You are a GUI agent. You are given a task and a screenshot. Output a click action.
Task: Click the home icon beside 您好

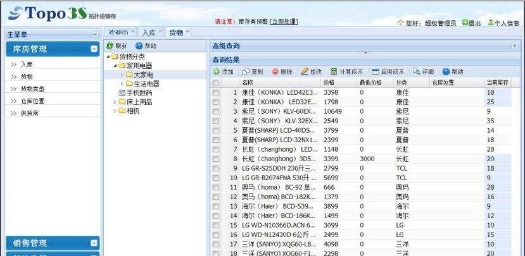[401, 23]
